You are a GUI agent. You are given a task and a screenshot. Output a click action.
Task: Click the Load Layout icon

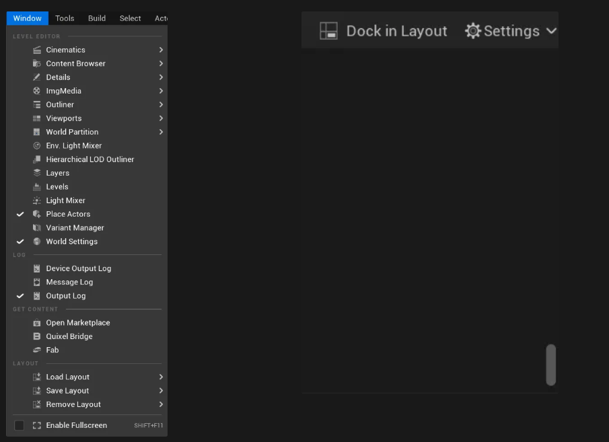point(37,377)
